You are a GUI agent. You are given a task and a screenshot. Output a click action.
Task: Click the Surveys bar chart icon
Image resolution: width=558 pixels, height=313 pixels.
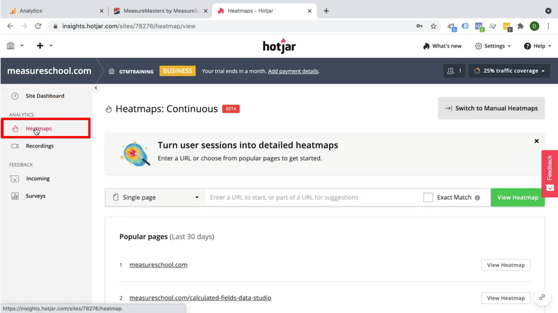pyautogui.click(x=15, y=196)
